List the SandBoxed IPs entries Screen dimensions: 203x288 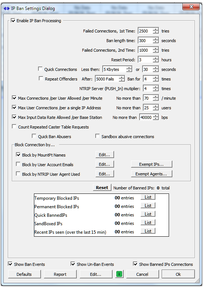148,222
